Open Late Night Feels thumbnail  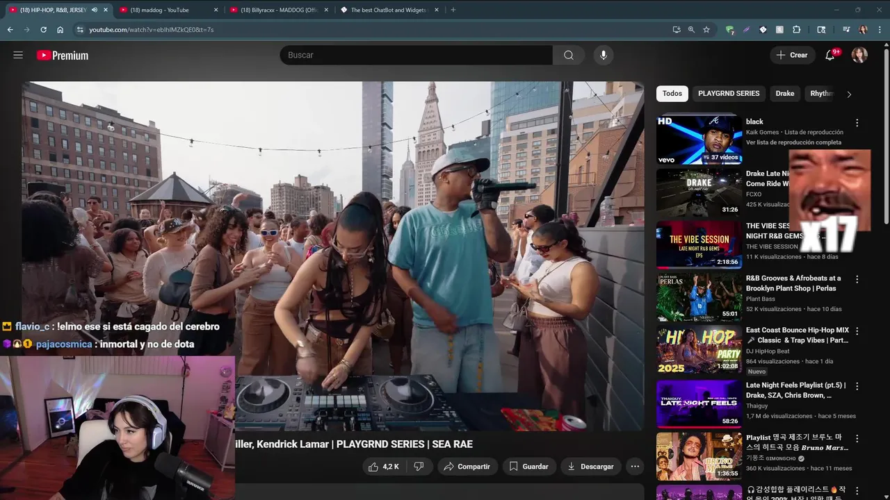pos(699,403)
